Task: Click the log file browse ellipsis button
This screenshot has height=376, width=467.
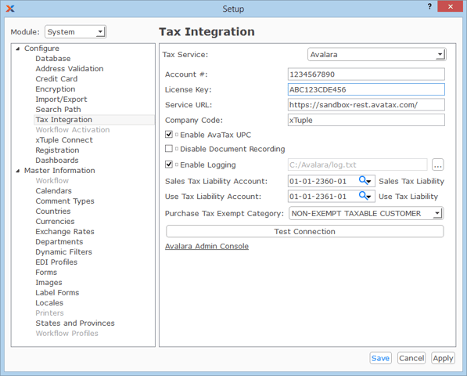Action: (437, 164)
